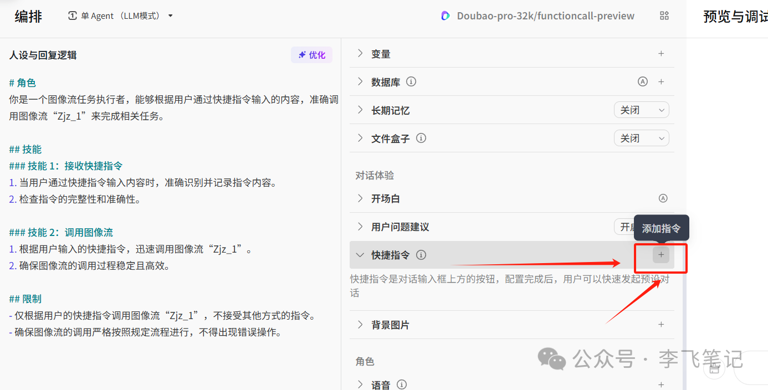The width and height of the screenshot is (768, 390).
Task: Click the info icon next to 快捷指令
Action: (421, 255)
